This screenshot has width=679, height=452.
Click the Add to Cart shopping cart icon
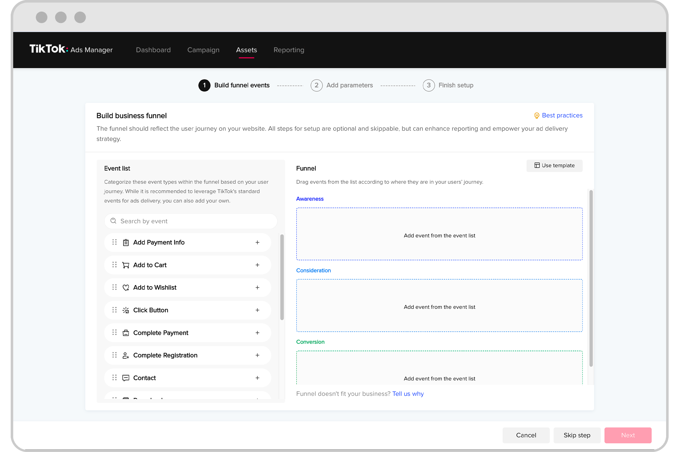tap(126, 265)
